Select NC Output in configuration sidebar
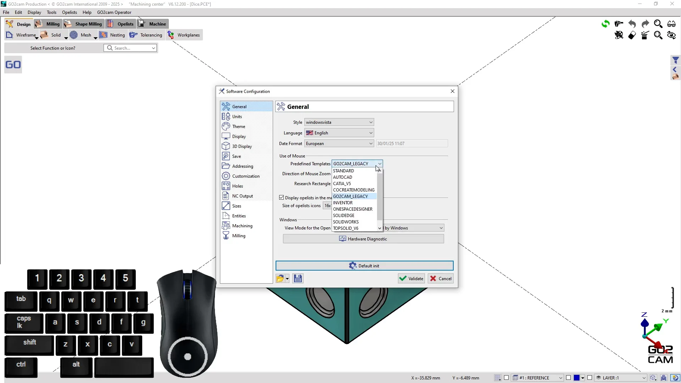Image resolution: width=681 pixels, height=383 pixels. pyautogui.click(x=242, y=196)
